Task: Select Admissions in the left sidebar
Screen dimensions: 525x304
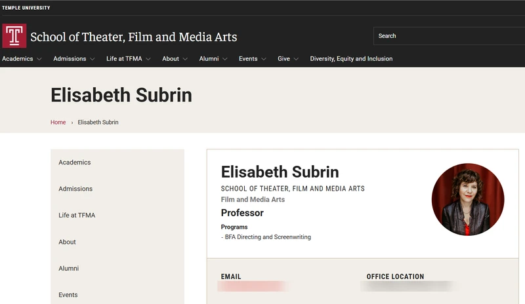Action: [x=75, y=189]
